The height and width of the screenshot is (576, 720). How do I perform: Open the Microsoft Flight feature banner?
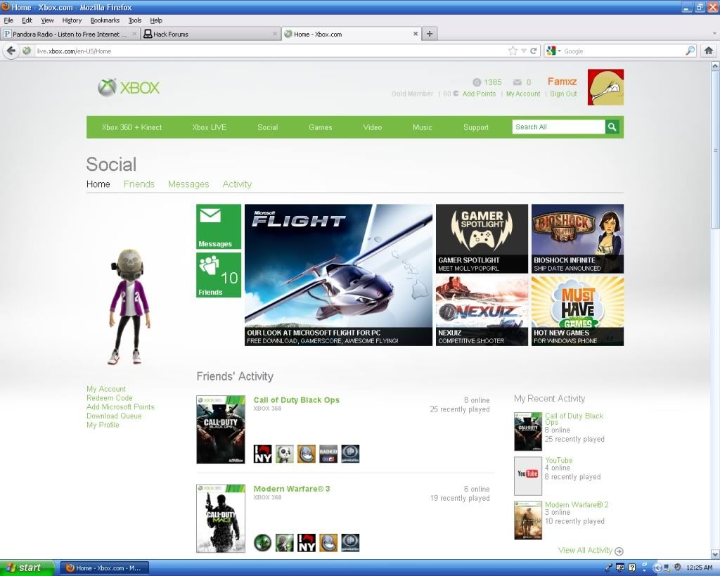pyautogui.click(x=338, y=275)
